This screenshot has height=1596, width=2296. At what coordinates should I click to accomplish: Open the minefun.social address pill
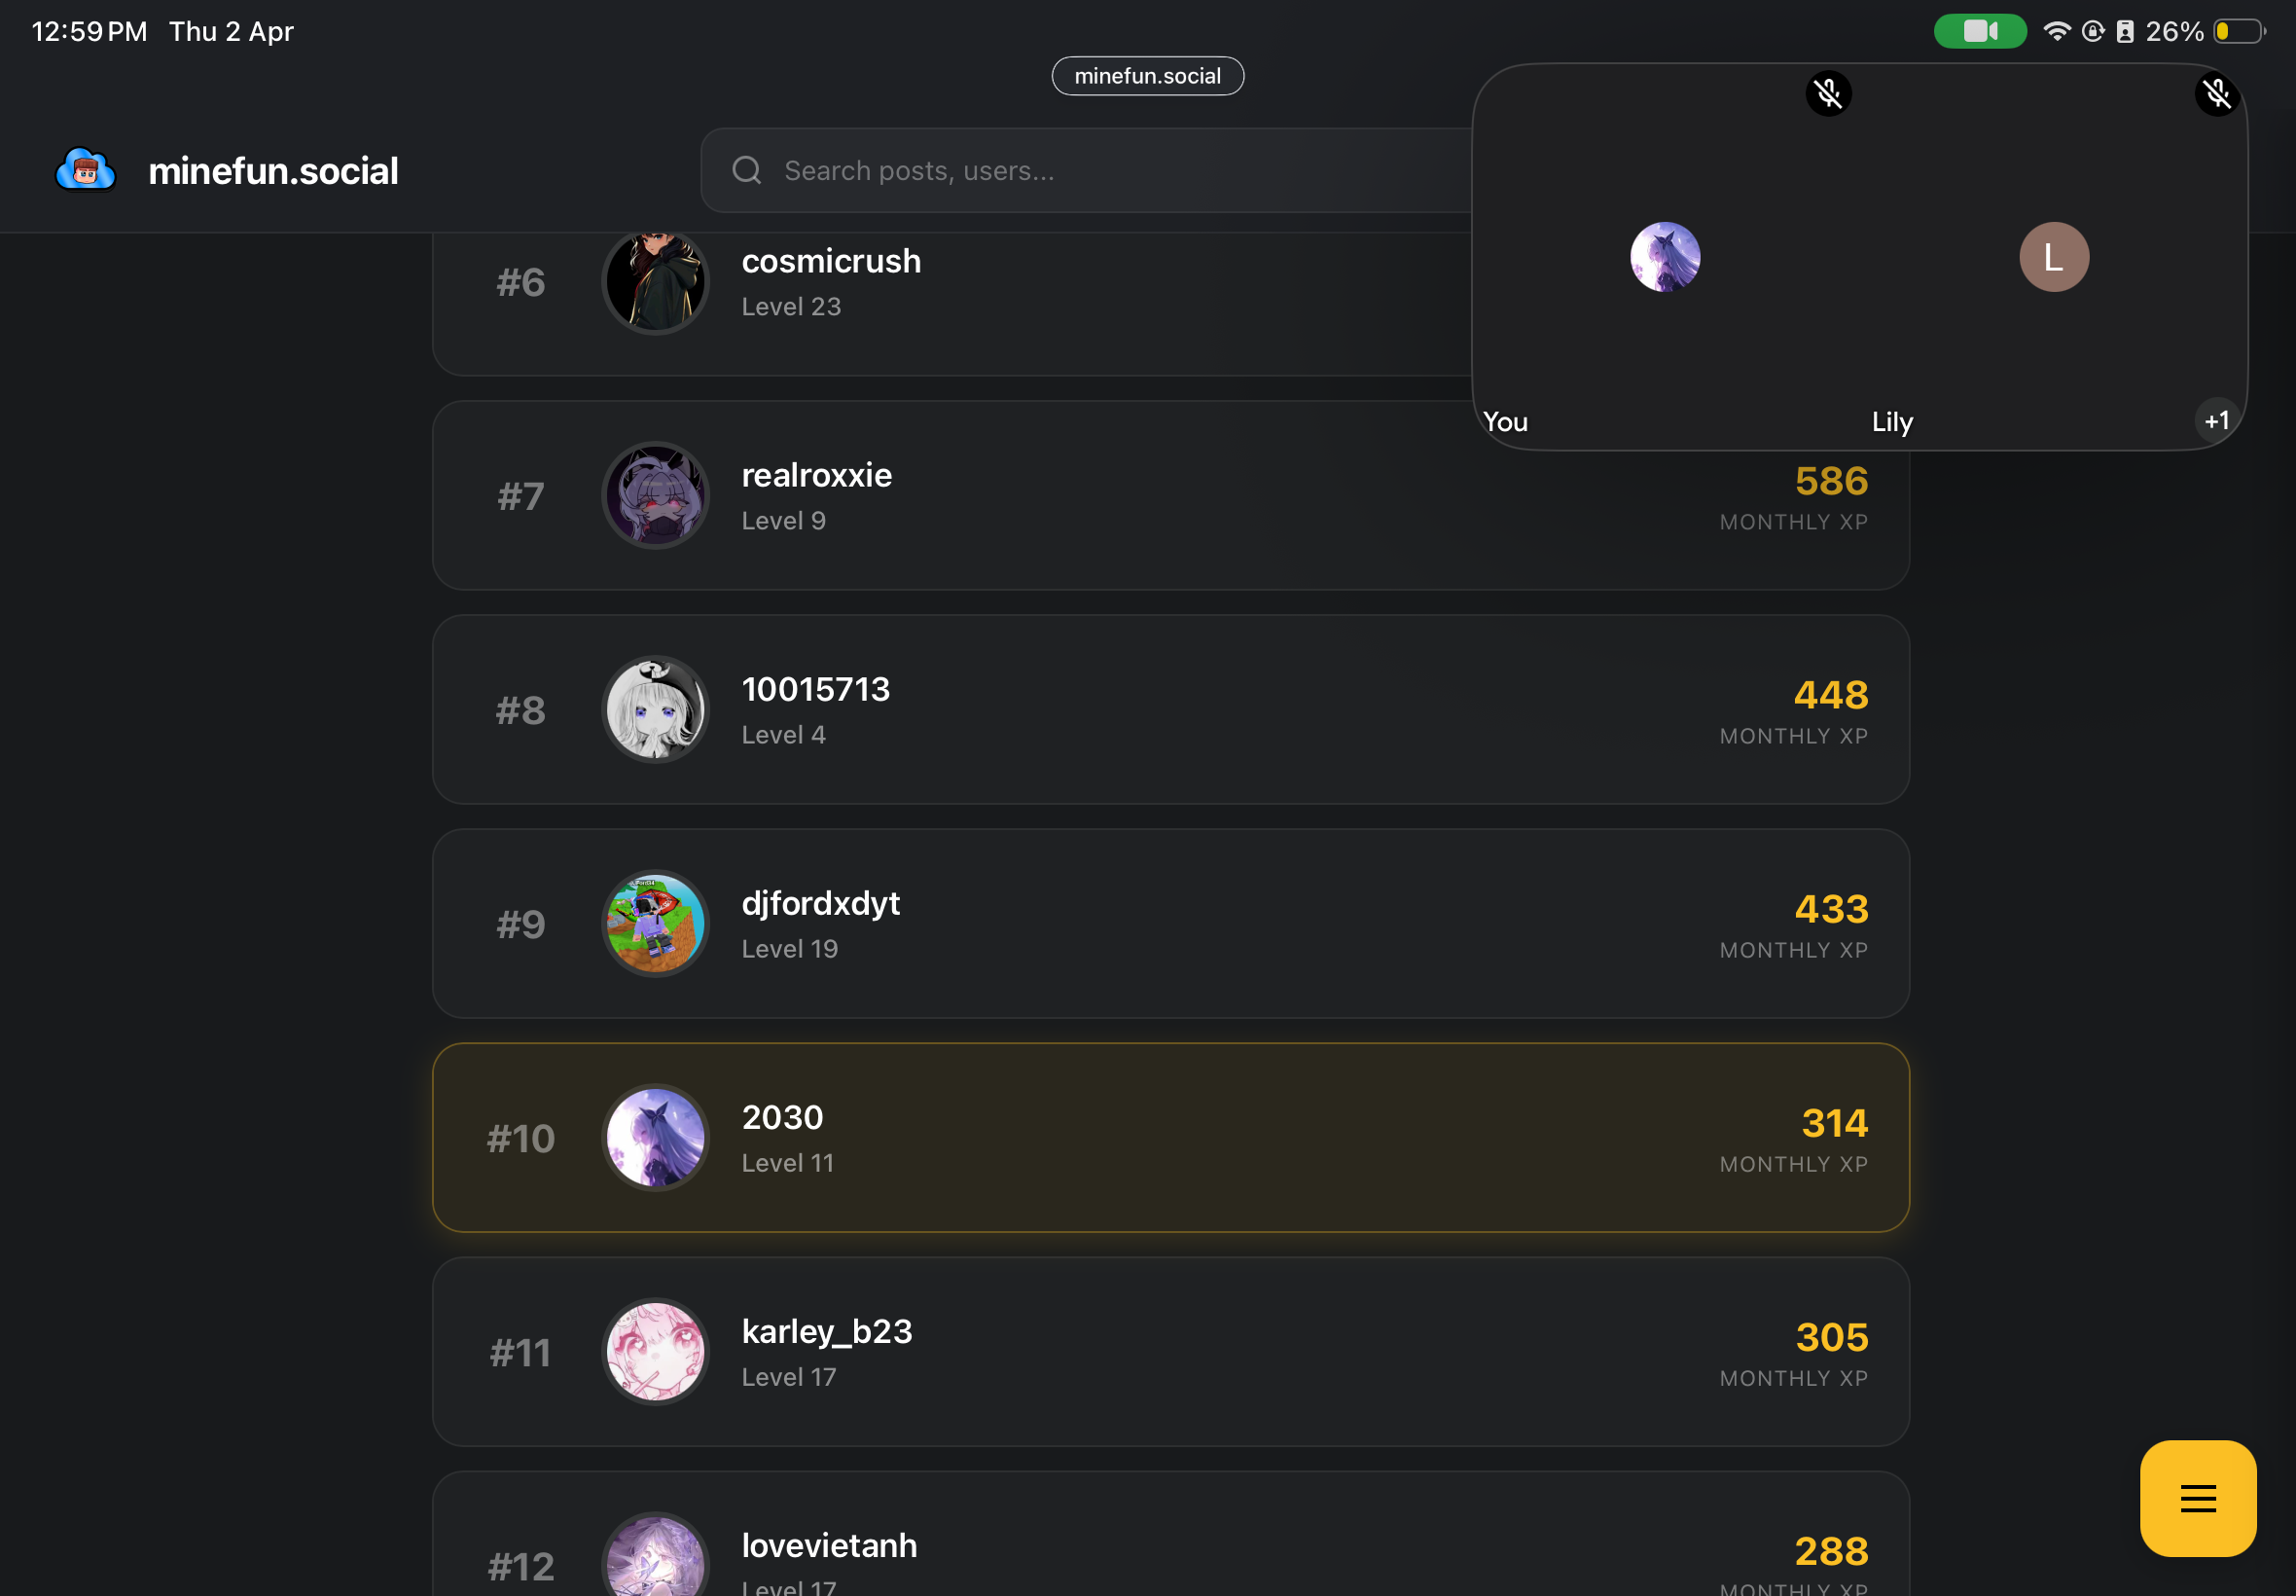click(1146, 76)
